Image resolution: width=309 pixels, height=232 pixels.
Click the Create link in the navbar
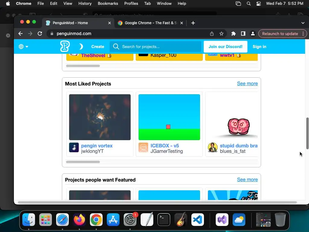(97, 47)
